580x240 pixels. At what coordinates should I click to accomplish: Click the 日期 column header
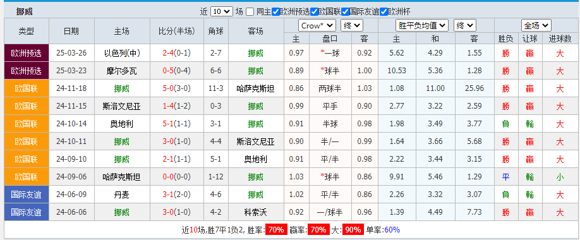pos(71,32)
